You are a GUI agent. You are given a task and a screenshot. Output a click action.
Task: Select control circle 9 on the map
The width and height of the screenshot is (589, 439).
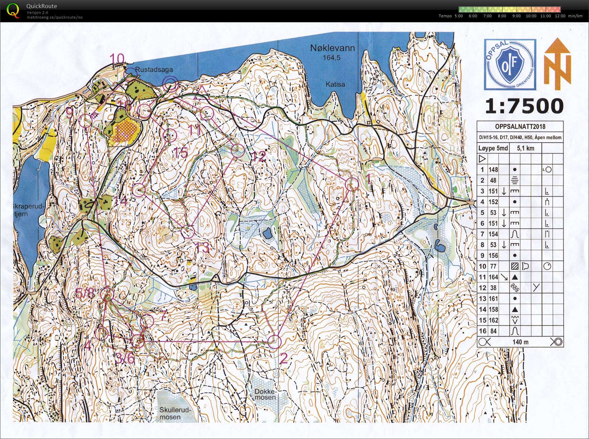tap(86, 120)
